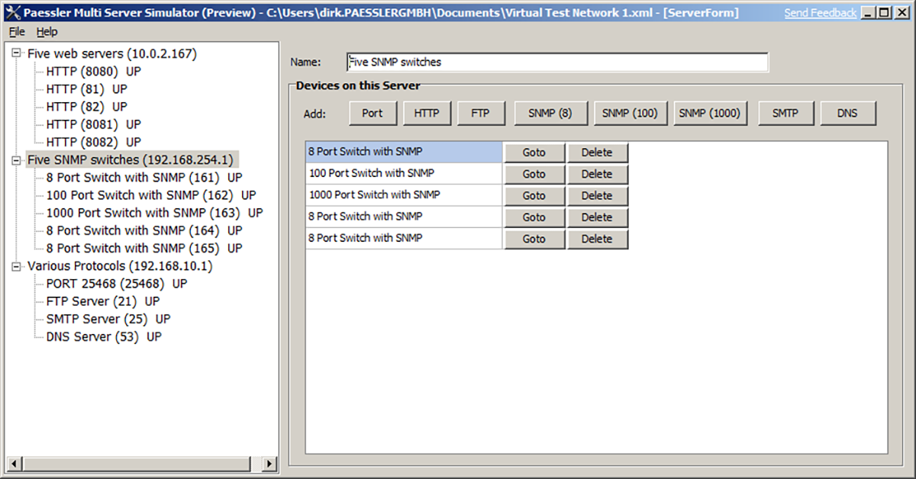916x479 pixels.
Task: Click Goto for 100 Port Switch row
Action: click(x=534, y=174)
